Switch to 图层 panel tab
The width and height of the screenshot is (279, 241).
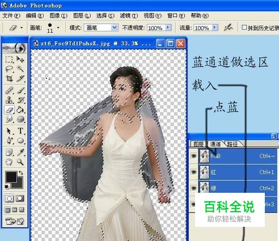click(198, 144)
